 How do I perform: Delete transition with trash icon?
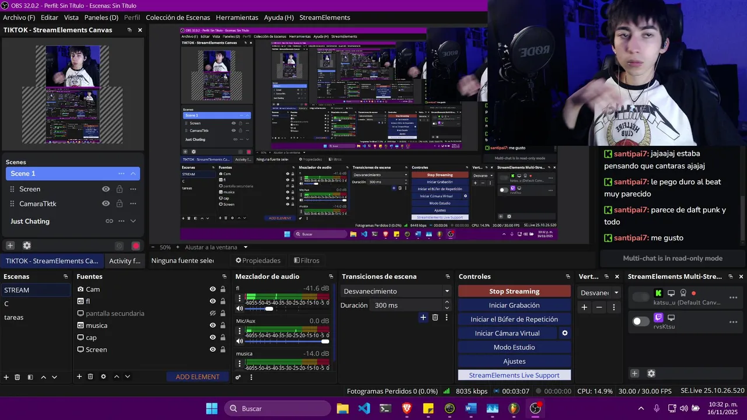(435, 317)
